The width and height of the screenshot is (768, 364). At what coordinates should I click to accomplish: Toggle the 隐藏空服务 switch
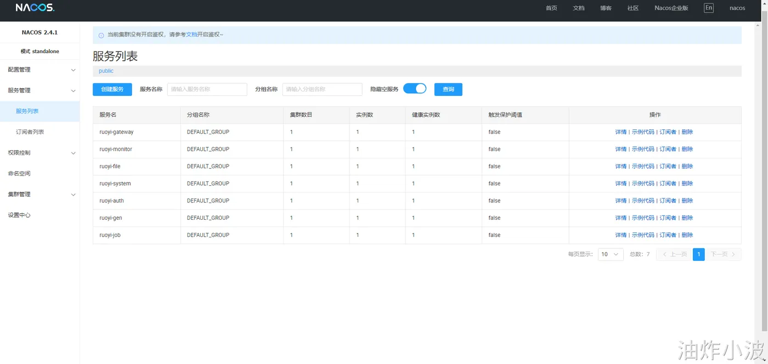tap(415, 89)
